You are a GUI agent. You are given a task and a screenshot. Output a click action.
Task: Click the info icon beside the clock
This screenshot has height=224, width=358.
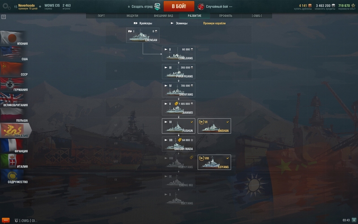[x=354, y=220]
